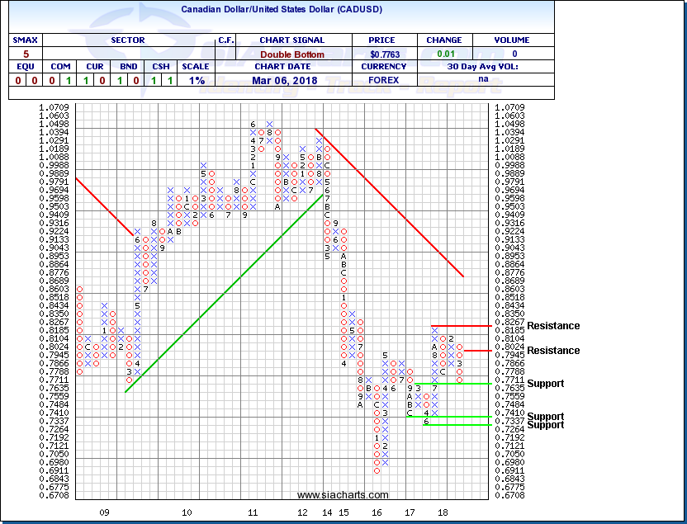Click the Support label near 0.7711
Screen dimensions: 687x524
click(x=546, y=384)
